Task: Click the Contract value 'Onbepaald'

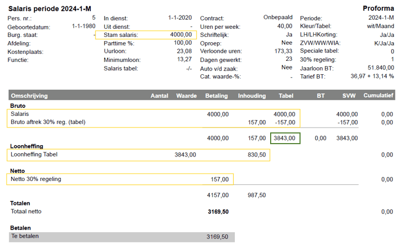Action: tap(278, 17)
